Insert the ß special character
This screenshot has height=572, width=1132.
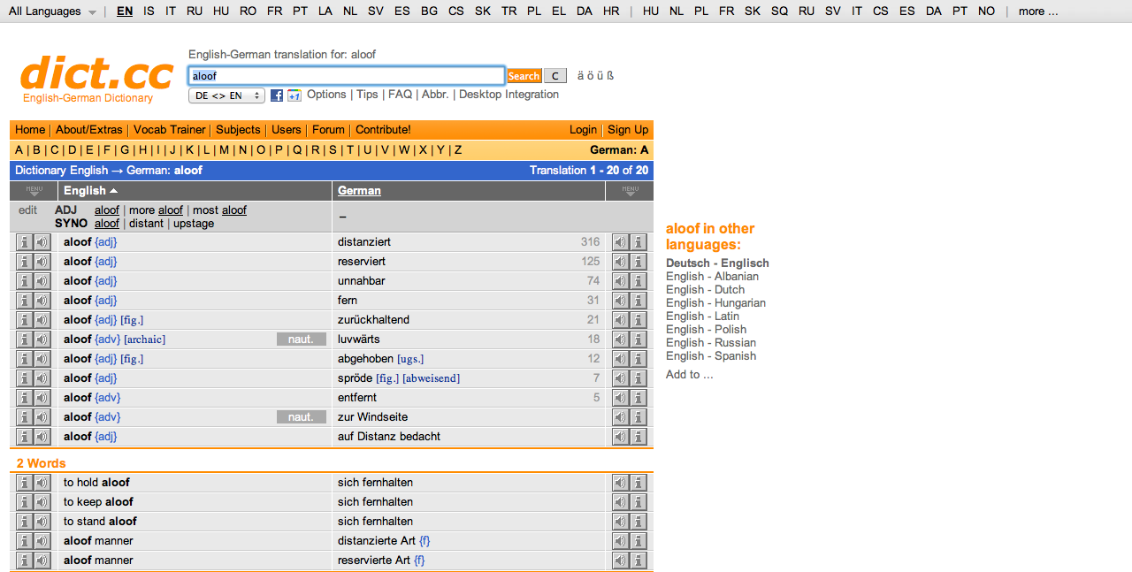click(610, 76)
